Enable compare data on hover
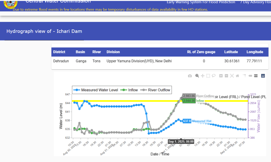Viewport: 271px width, 162px height. coord(256,76)
